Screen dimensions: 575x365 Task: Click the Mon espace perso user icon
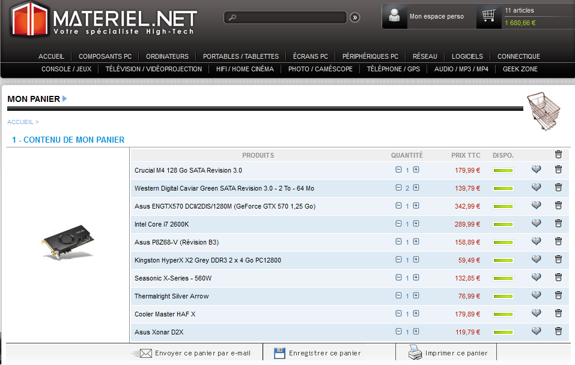[395, 16]
